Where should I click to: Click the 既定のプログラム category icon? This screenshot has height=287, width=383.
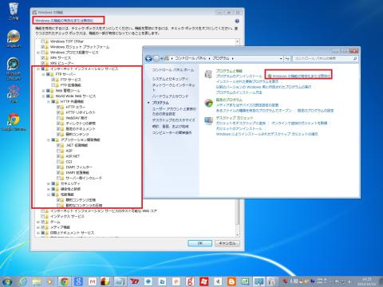tap(208, 103)
